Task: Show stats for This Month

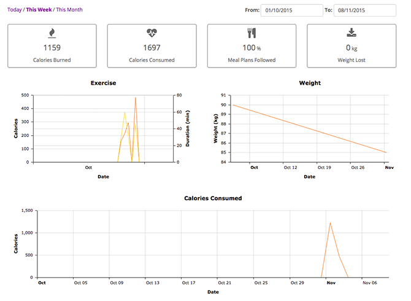Action: [x=69, y=10]
